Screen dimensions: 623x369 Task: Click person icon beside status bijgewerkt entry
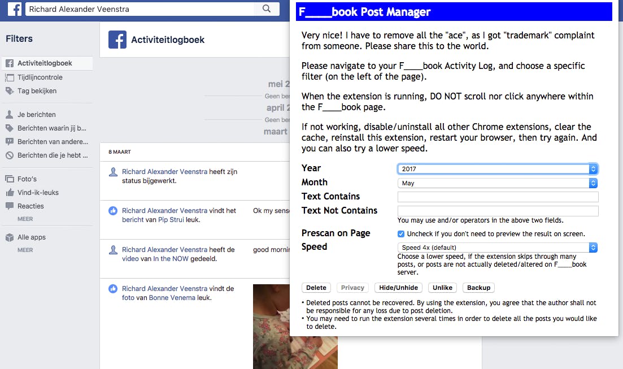(113, 172)
